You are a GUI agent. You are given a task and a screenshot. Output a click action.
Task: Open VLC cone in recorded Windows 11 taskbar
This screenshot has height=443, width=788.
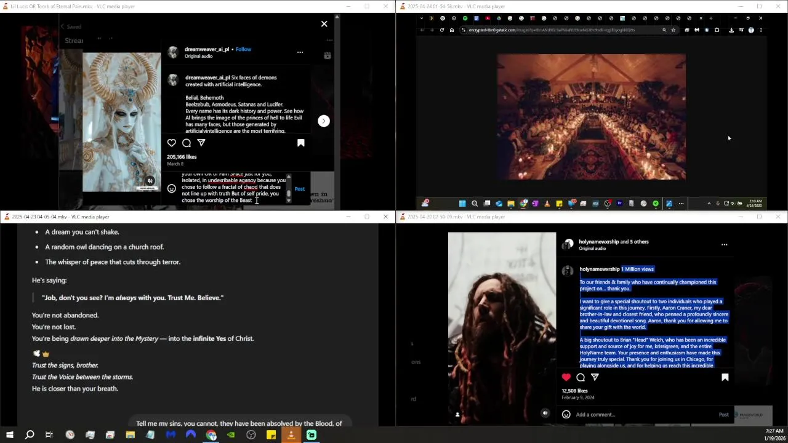pos(547,204)
